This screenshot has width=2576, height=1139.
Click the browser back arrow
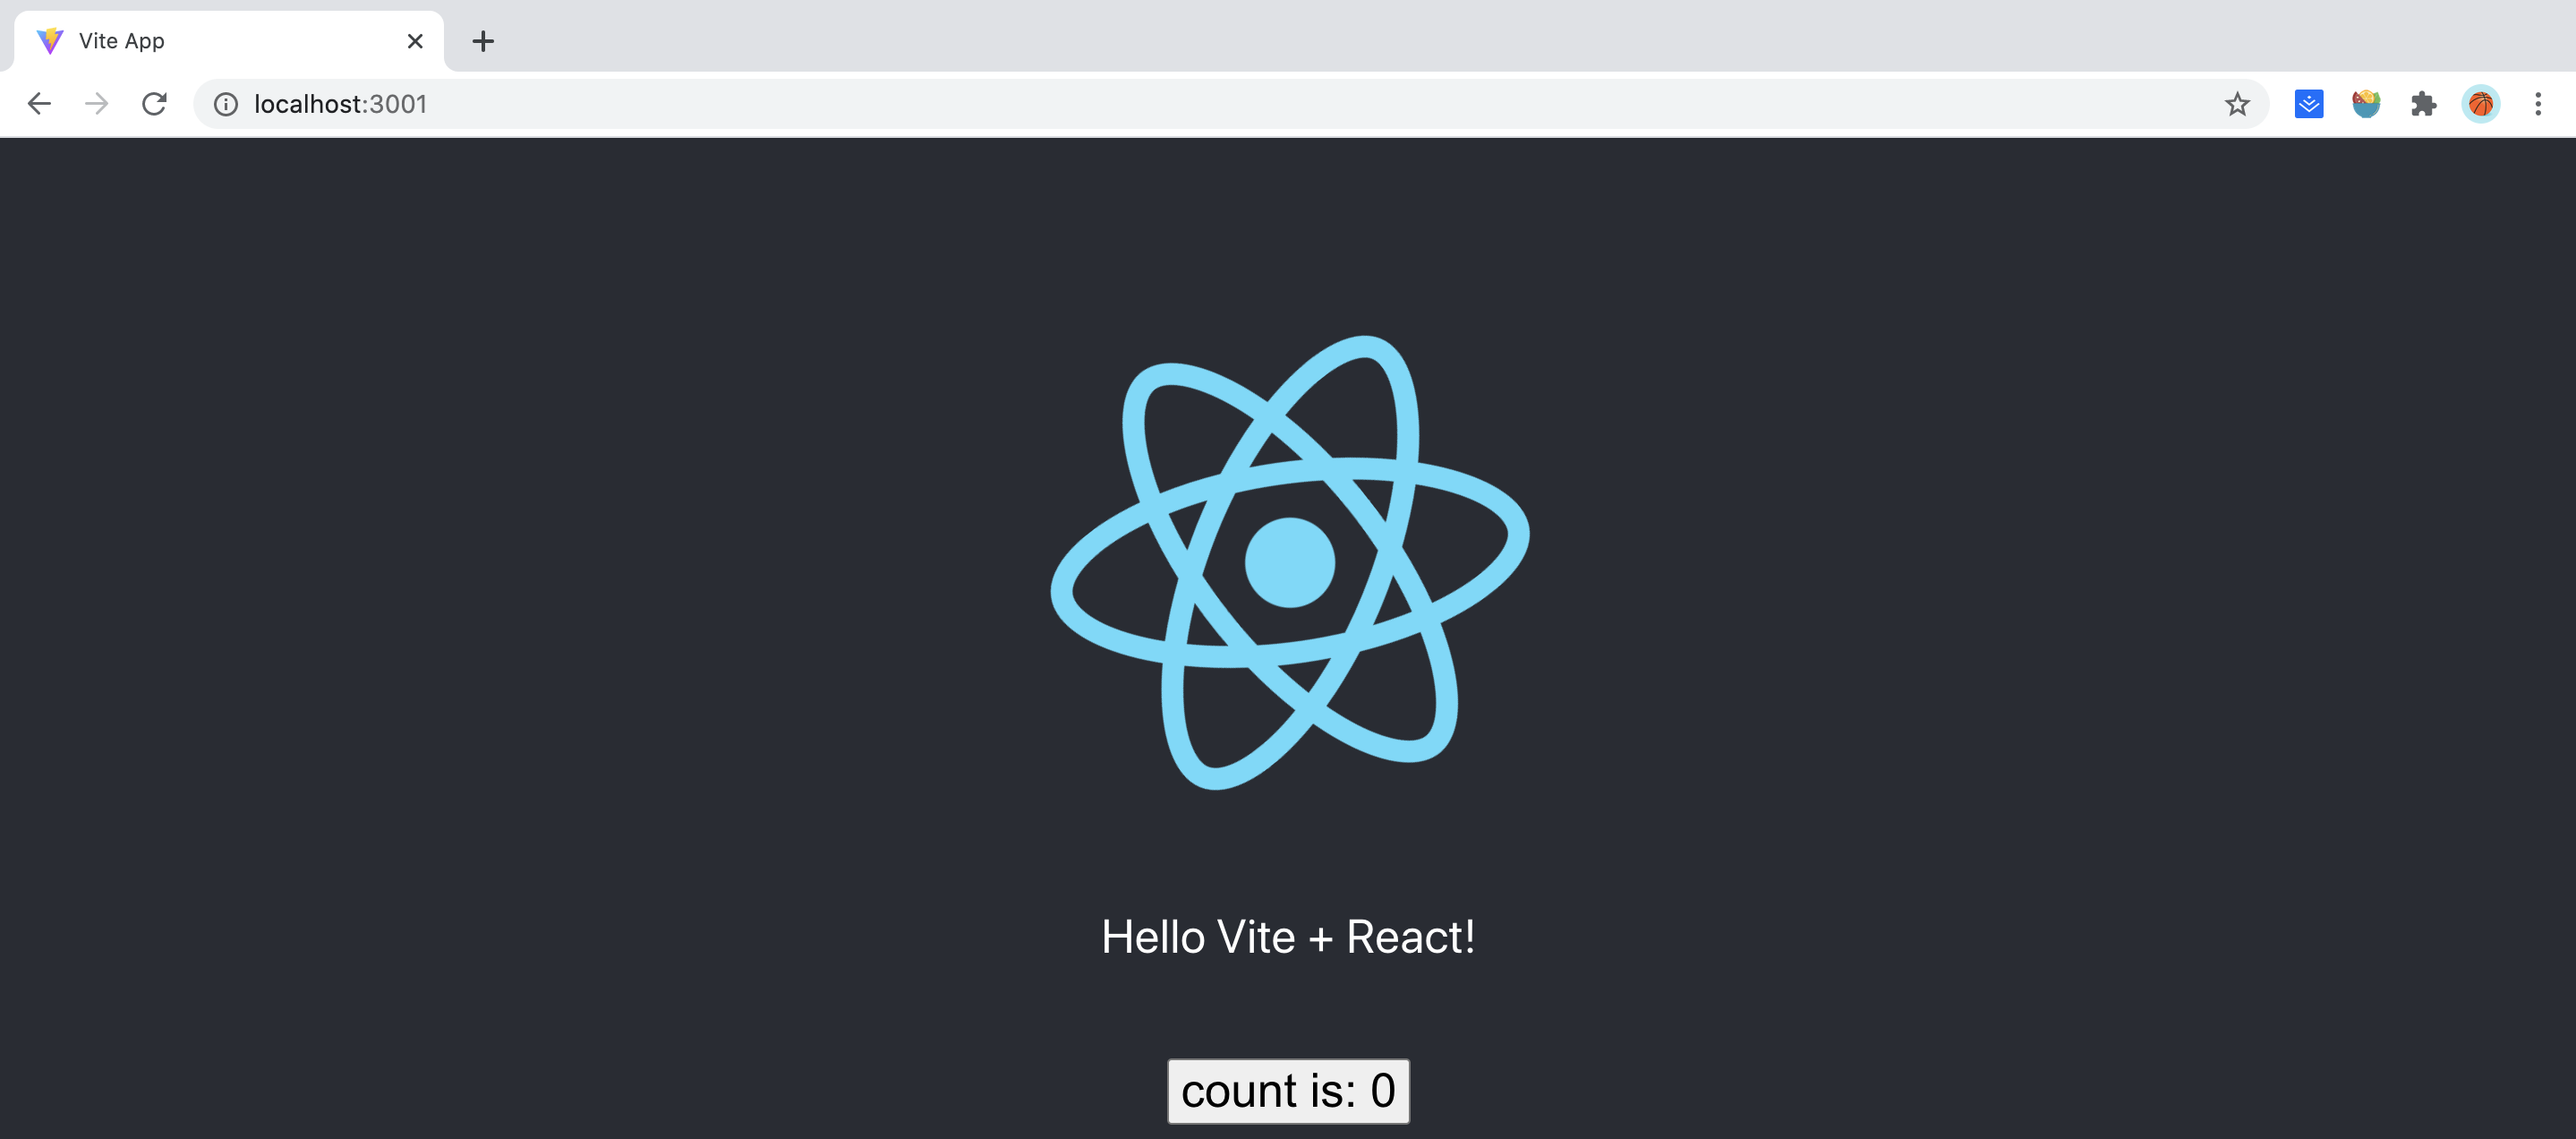coord(39,104)
